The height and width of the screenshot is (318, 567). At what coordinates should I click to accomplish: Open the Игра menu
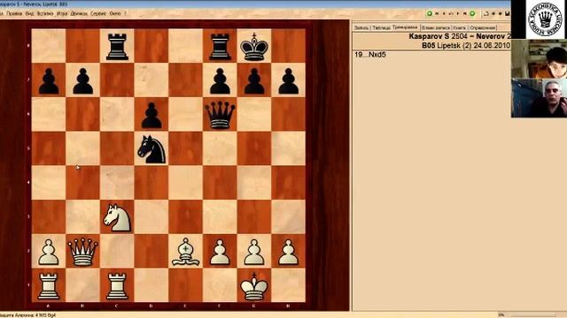tap(62, 13)
